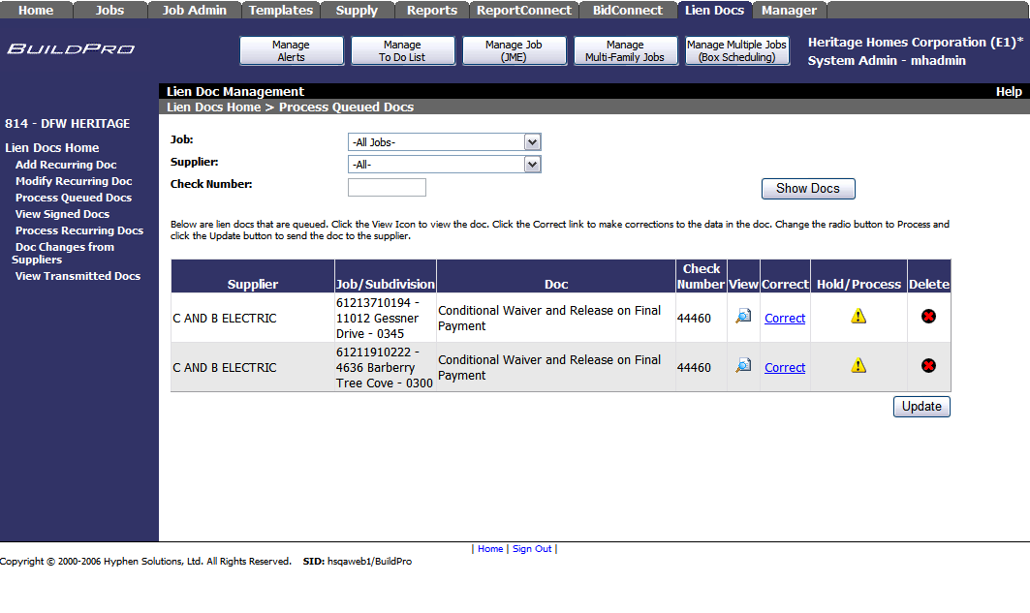View doc for 11012 Gessner Drive row
Image resolution: width=1030 pixels, height=613 pixels.
(x=743, y=317)
